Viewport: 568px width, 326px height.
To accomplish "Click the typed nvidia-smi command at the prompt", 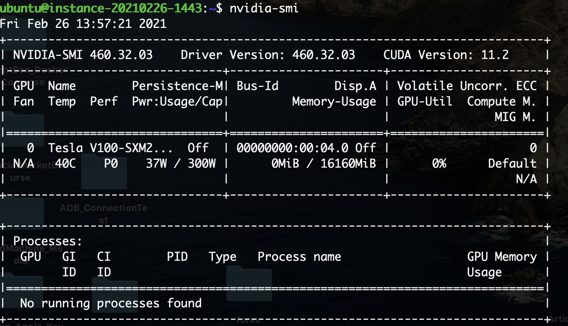I will (264, 8).
